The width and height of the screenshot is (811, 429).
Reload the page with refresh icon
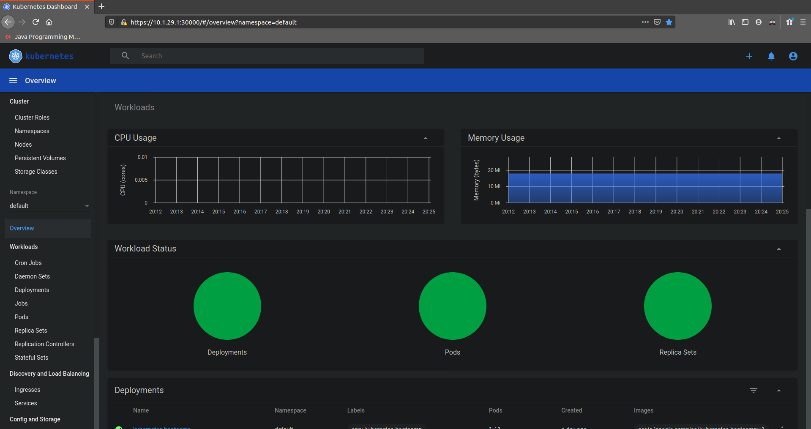point(36,22)
